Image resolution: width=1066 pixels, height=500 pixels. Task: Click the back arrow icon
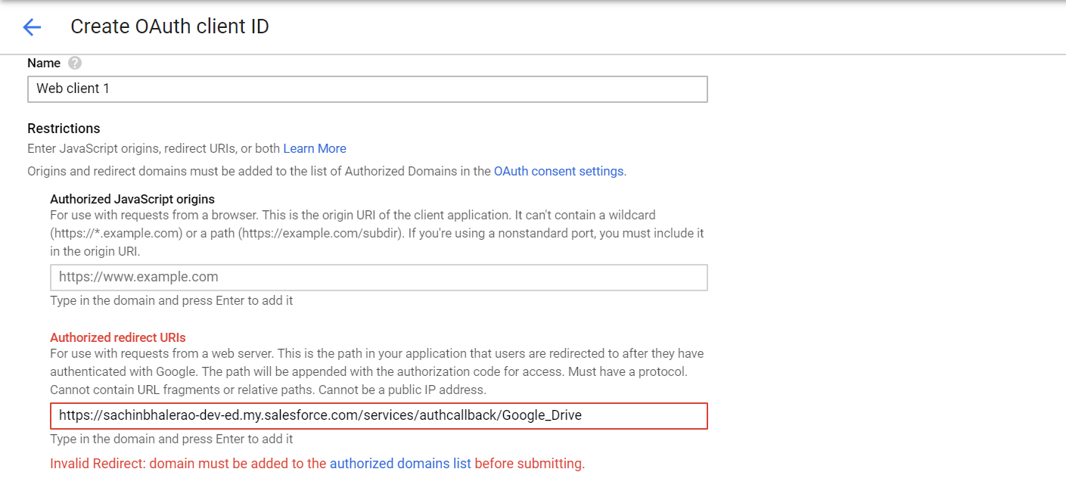click(x=32, y=28)
